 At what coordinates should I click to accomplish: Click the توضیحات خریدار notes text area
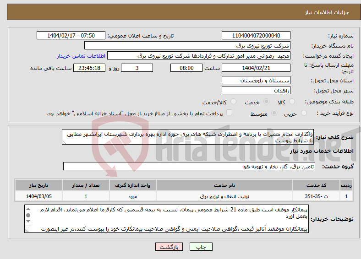point(166,219)
